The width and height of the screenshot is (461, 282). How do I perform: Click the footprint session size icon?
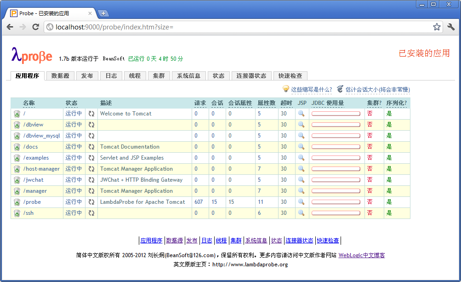tap(340, 89)
